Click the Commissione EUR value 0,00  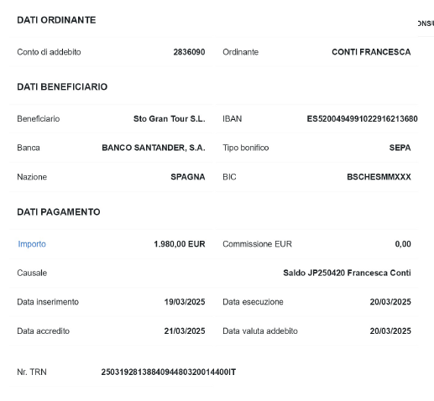(x=403, y=244)
